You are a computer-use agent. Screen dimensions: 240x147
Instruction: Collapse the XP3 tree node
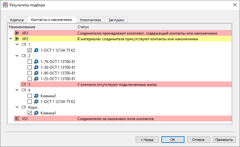pos(11,39)
